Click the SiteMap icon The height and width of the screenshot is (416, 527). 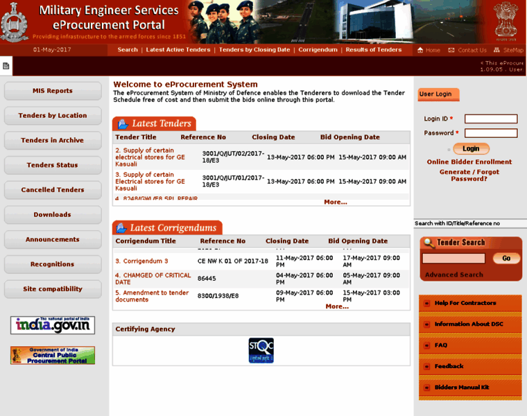click(x=496, y=50)
